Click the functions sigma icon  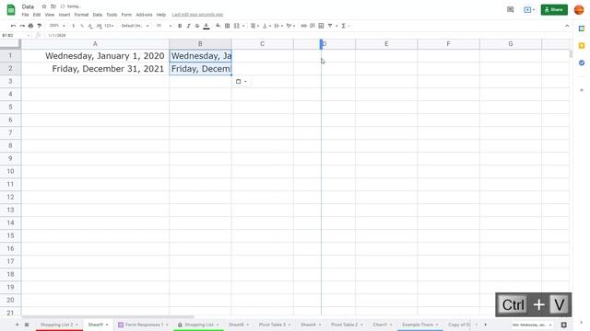pos(343,26)
